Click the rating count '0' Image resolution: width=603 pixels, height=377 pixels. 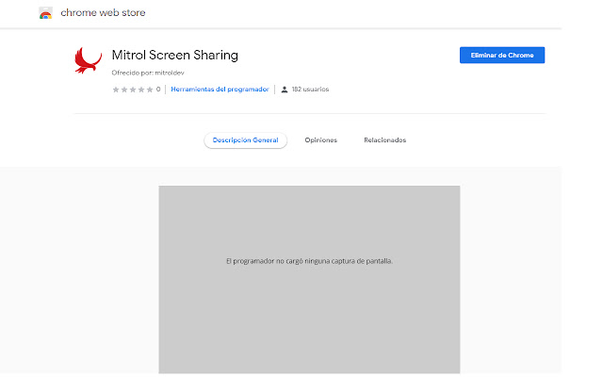coord(158,90)
